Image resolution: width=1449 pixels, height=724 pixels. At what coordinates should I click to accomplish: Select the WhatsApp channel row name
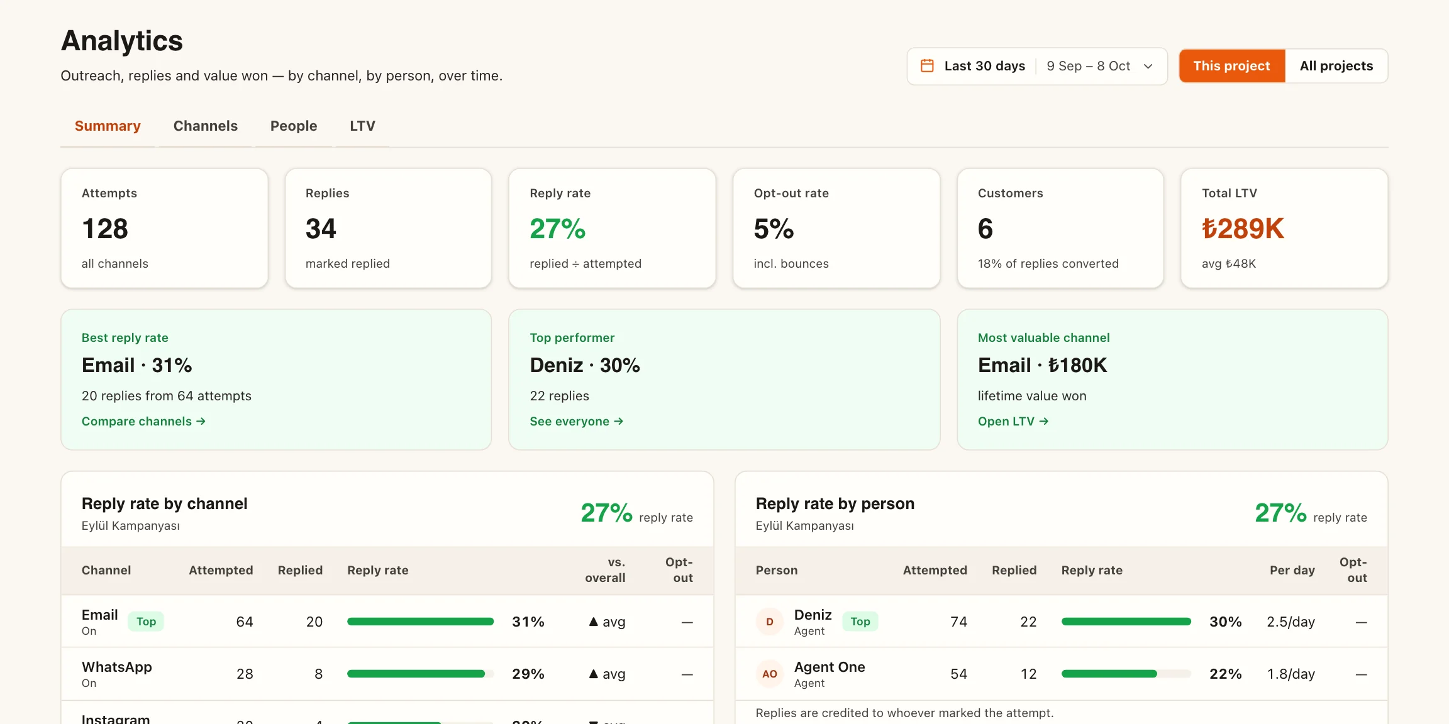click(x=117, y=667)
